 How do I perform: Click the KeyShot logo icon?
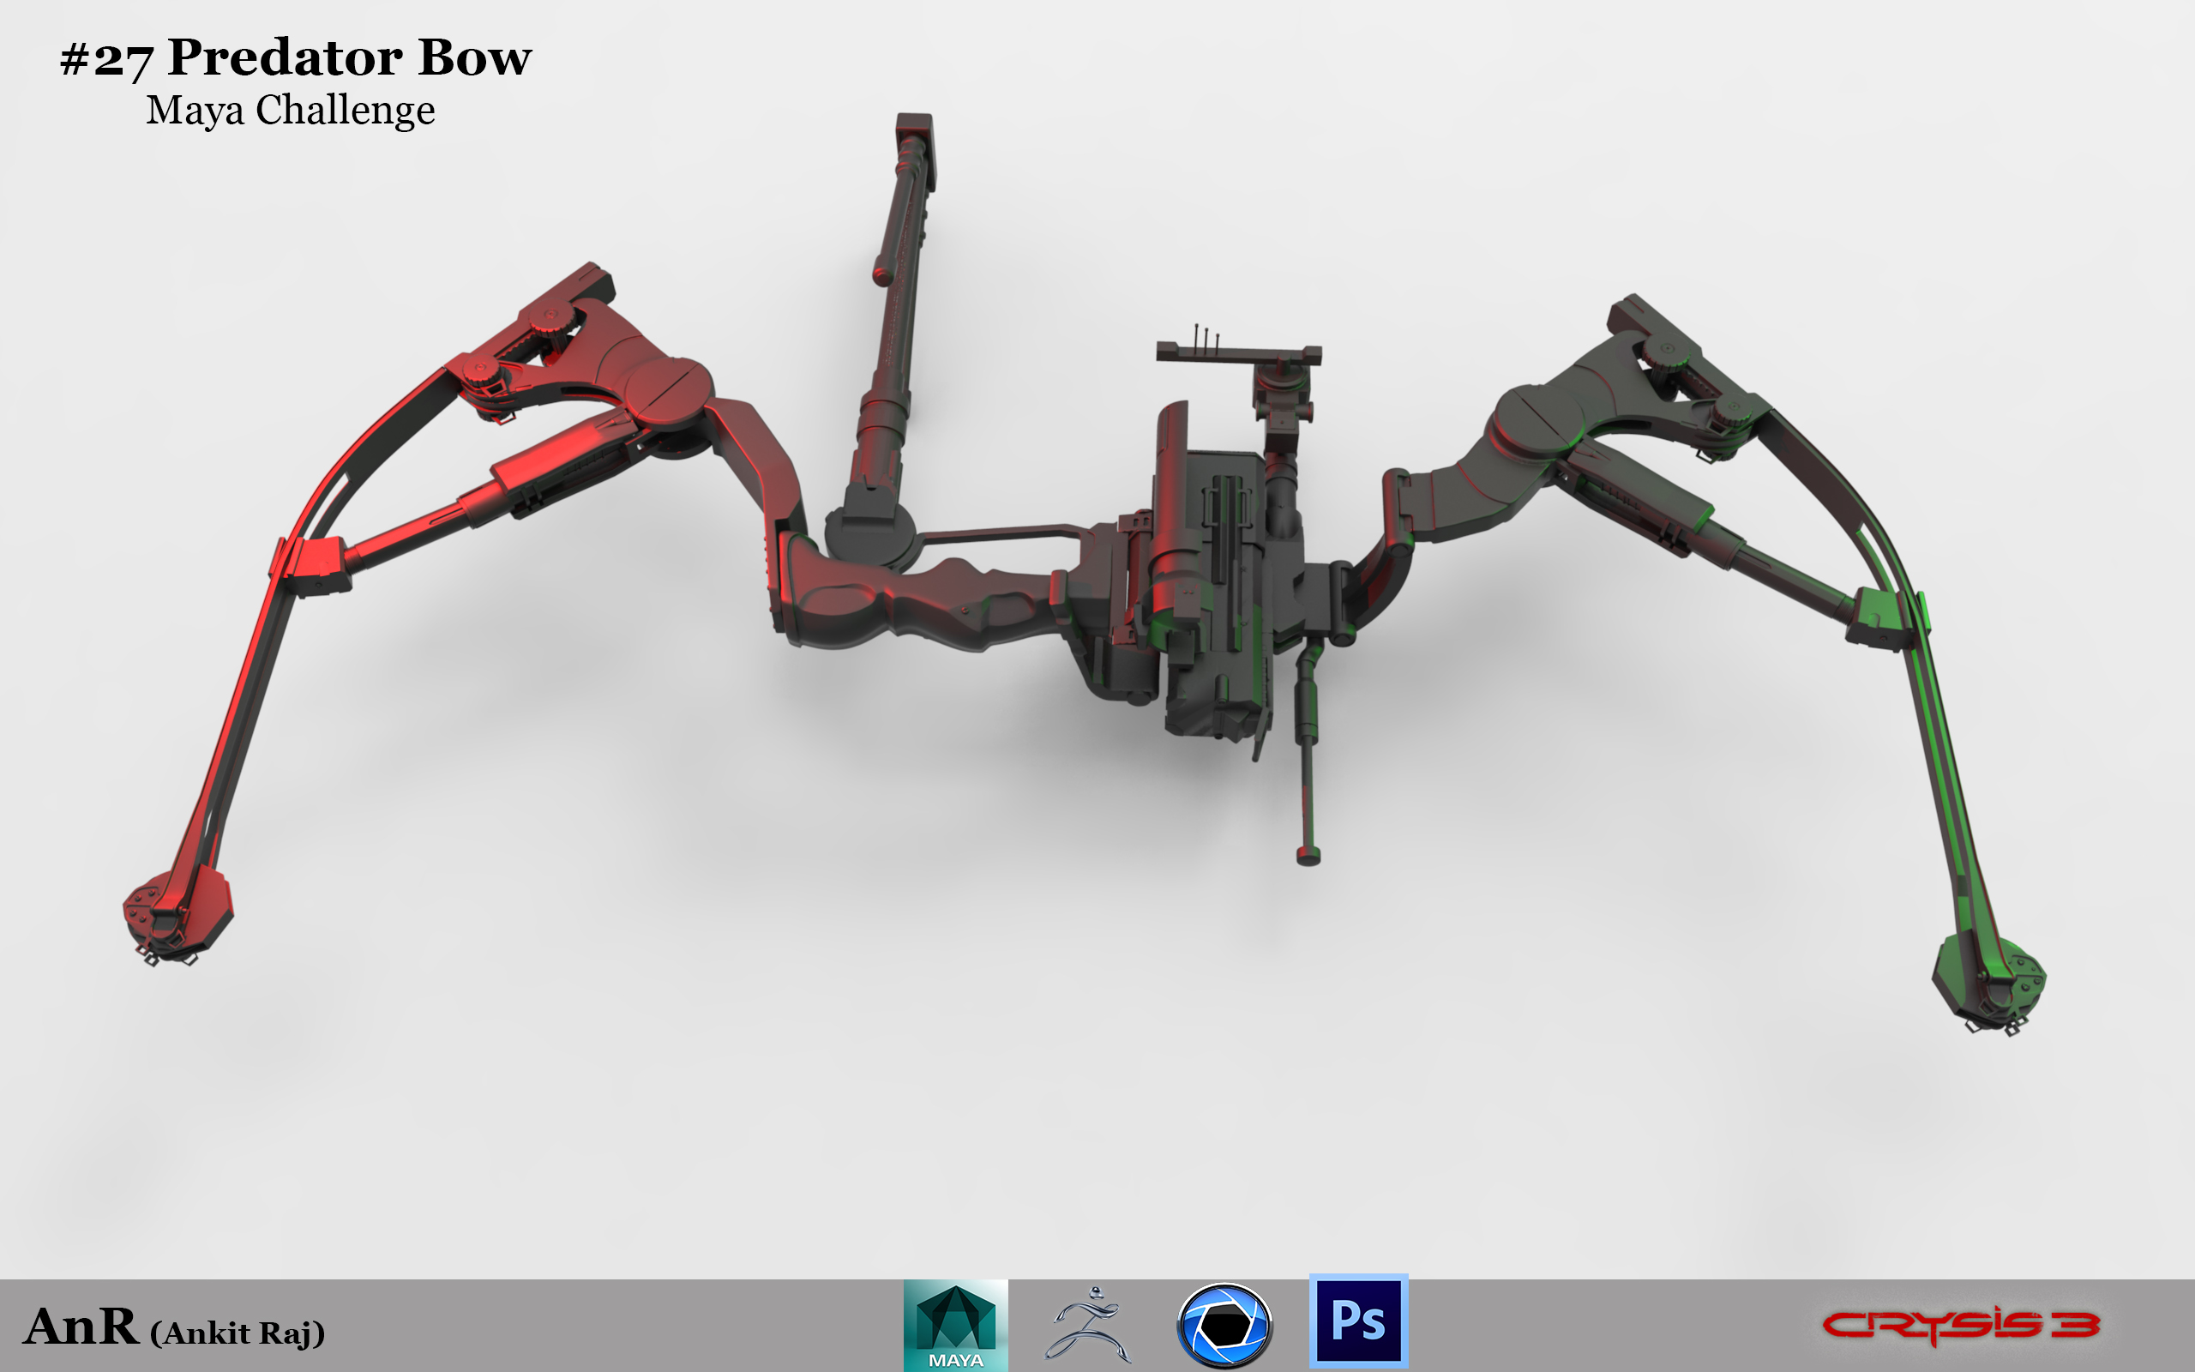pyautogui.click(x=1224, y=1325)
